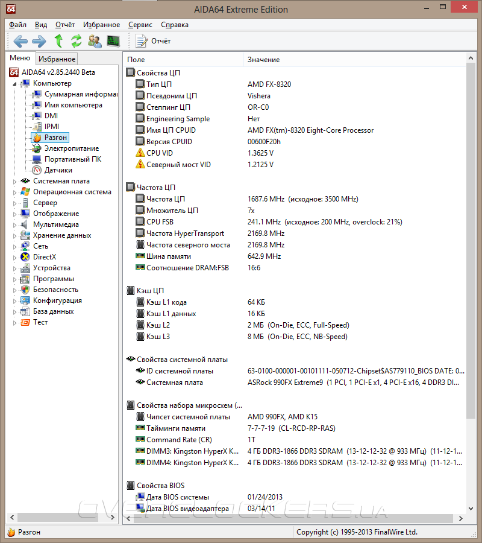Select the Тип ЦП row
The width and height of the screenshot is (482, 543).
294,84
